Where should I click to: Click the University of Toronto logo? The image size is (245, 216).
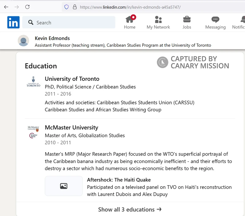tap(33, 82)
